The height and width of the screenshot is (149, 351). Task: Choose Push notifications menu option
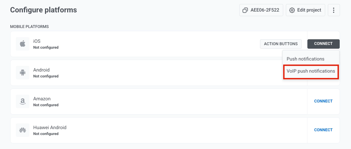tap(305, 59)
